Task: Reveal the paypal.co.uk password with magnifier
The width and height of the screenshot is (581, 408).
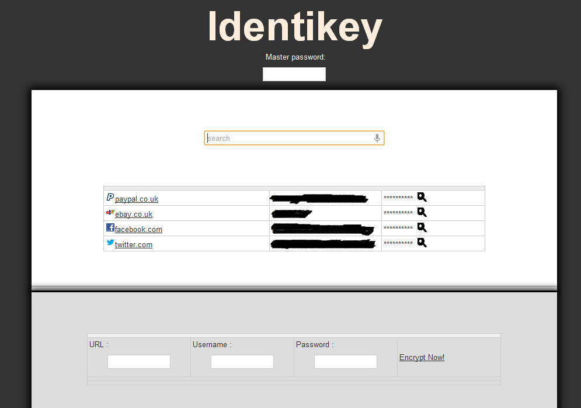Action: pos(422,198)
